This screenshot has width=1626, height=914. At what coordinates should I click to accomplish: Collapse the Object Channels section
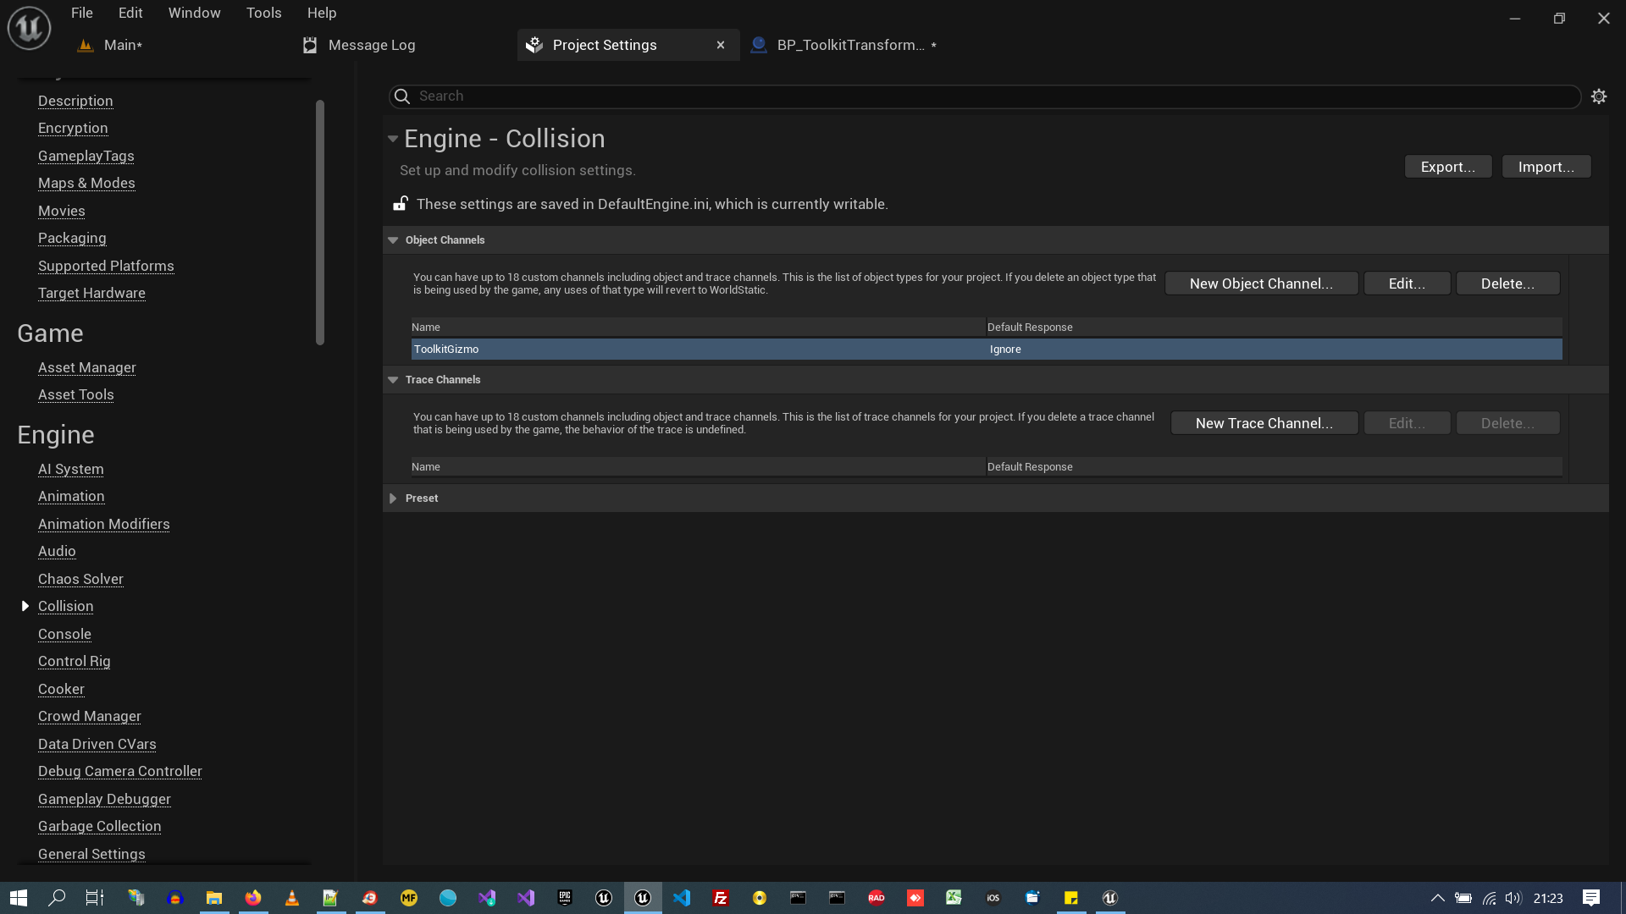click(393, 240)
